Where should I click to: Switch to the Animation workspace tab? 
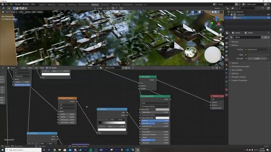[x=105, y=5]
